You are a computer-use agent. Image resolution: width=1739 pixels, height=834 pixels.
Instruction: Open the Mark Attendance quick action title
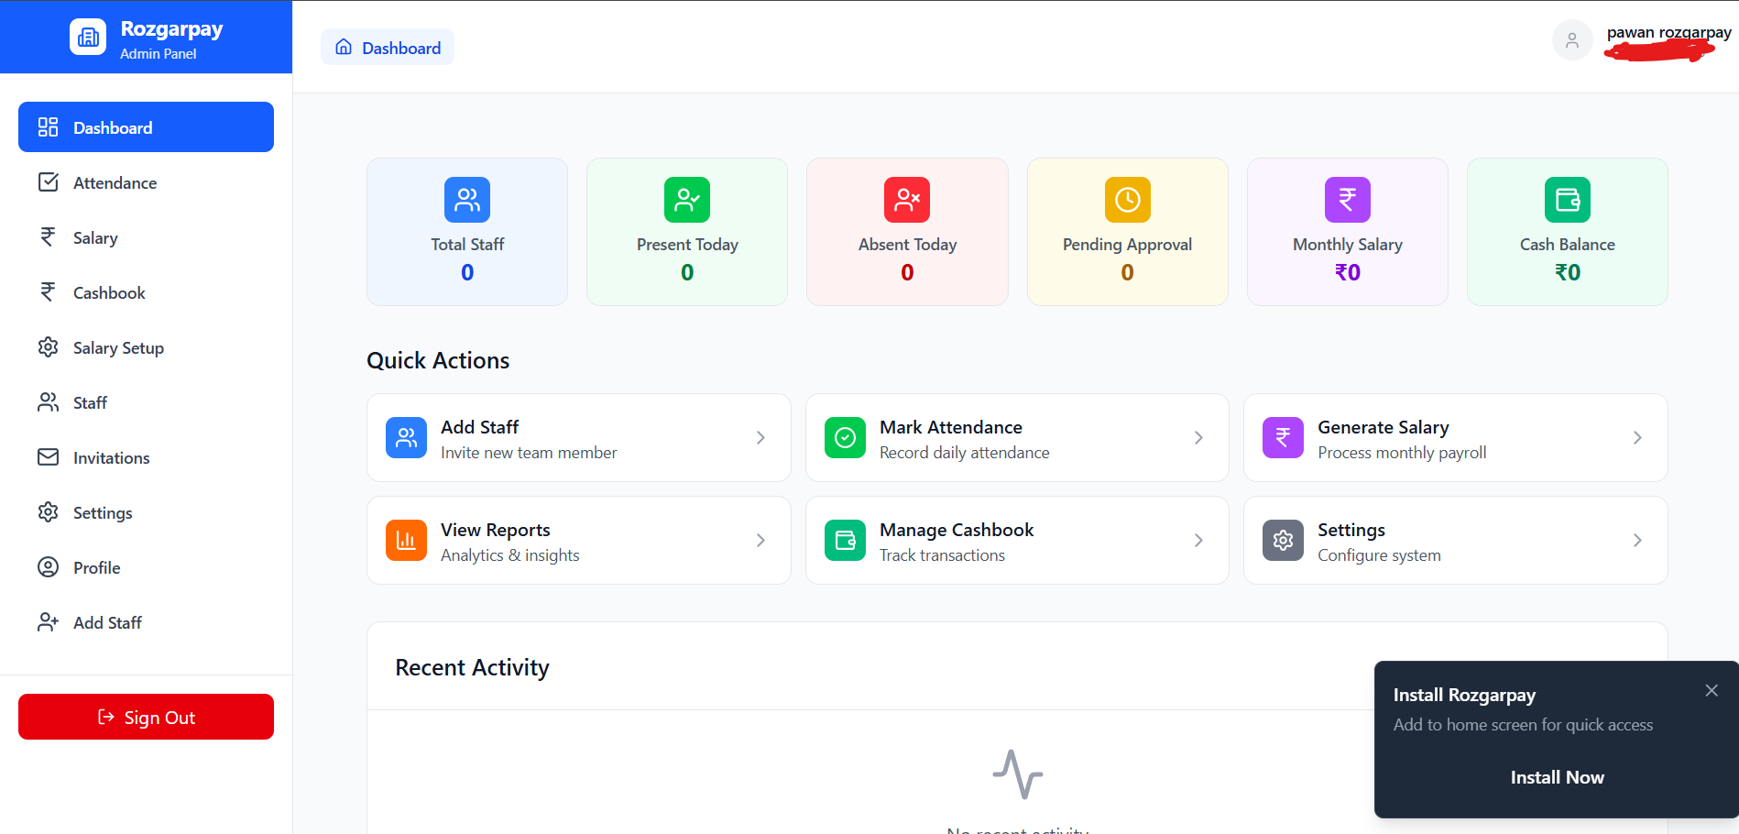click(951, 427)
